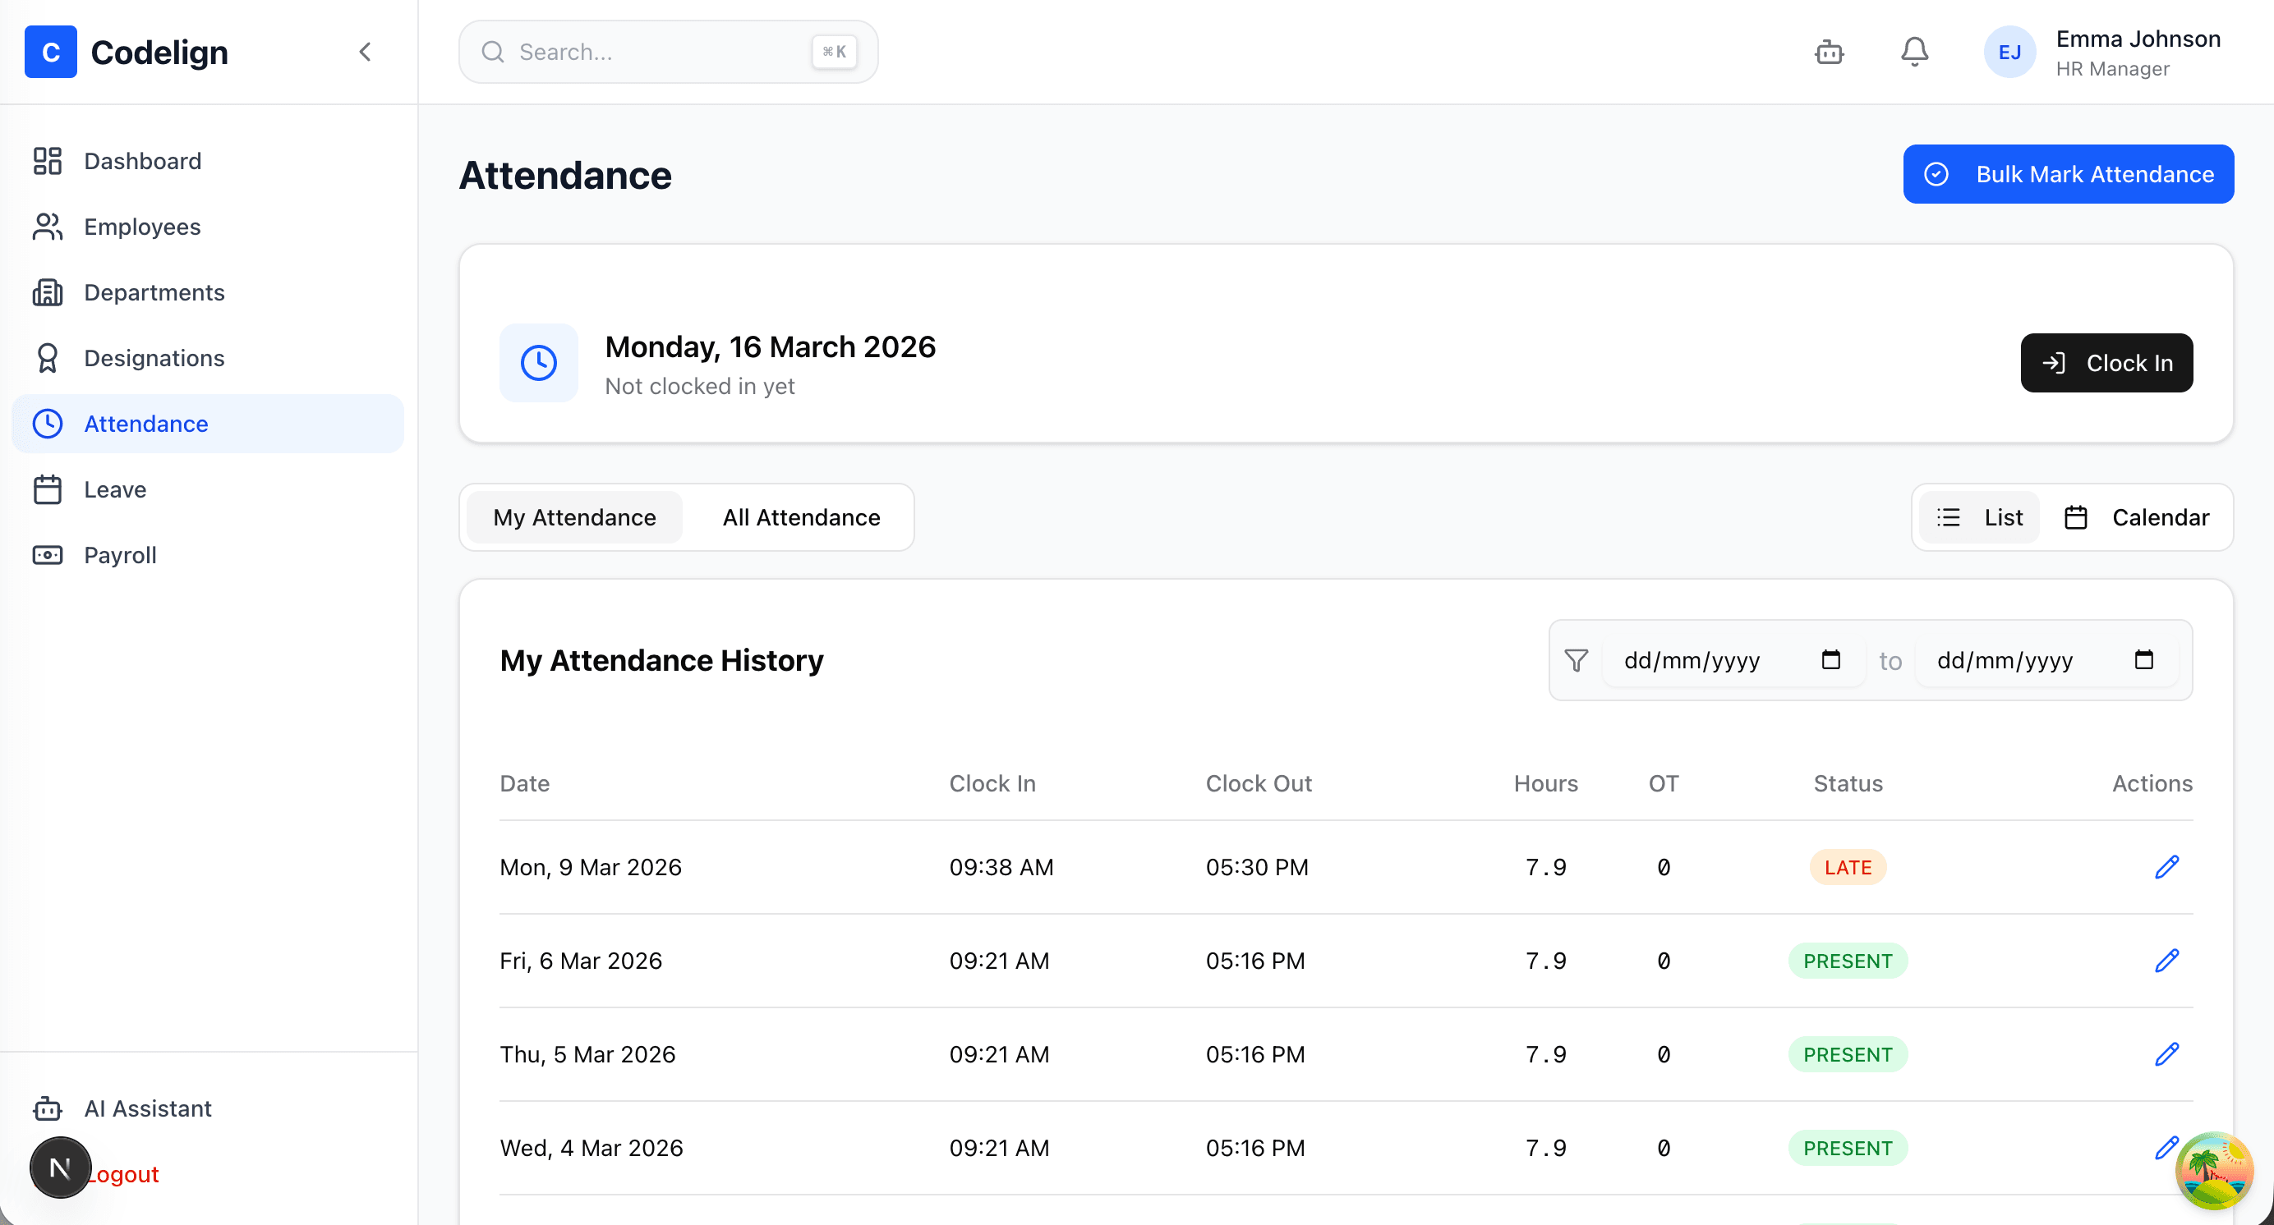Click pencil icon for Fri, 6 Mar 2026
Viewport: 2274px width, 1225px height.
click(2166, 961)
